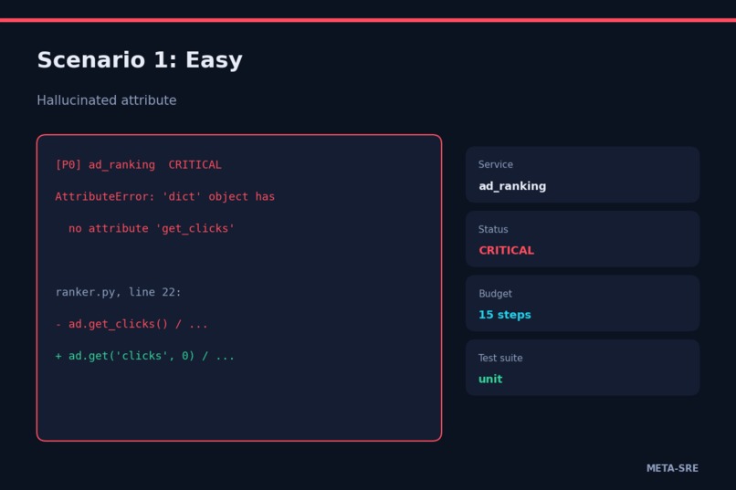The height and width of the screenshot is (490, 736).
Task: Click the added line "ad.get('clicks', 0) / ..."
Action: click(x=144, y=356)
